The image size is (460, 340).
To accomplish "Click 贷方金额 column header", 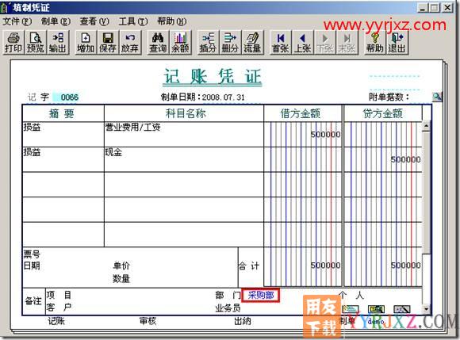I will click(383, 113).
